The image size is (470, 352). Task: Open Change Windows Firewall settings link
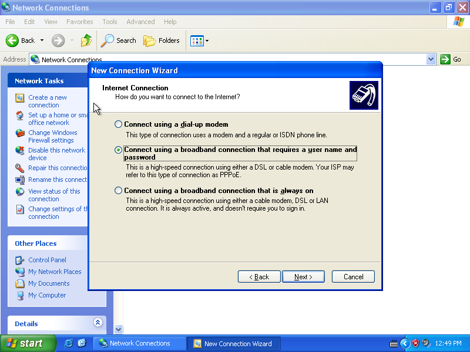tap(53, 137)
